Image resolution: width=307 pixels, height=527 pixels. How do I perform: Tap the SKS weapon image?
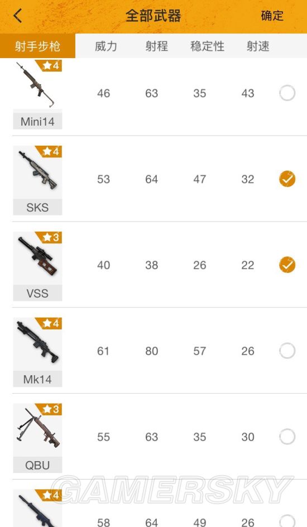coord(37,172)
